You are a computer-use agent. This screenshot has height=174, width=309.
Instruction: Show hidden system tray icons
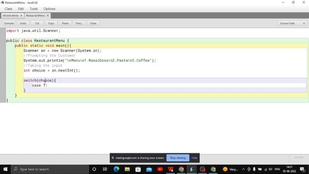point(243,169)
